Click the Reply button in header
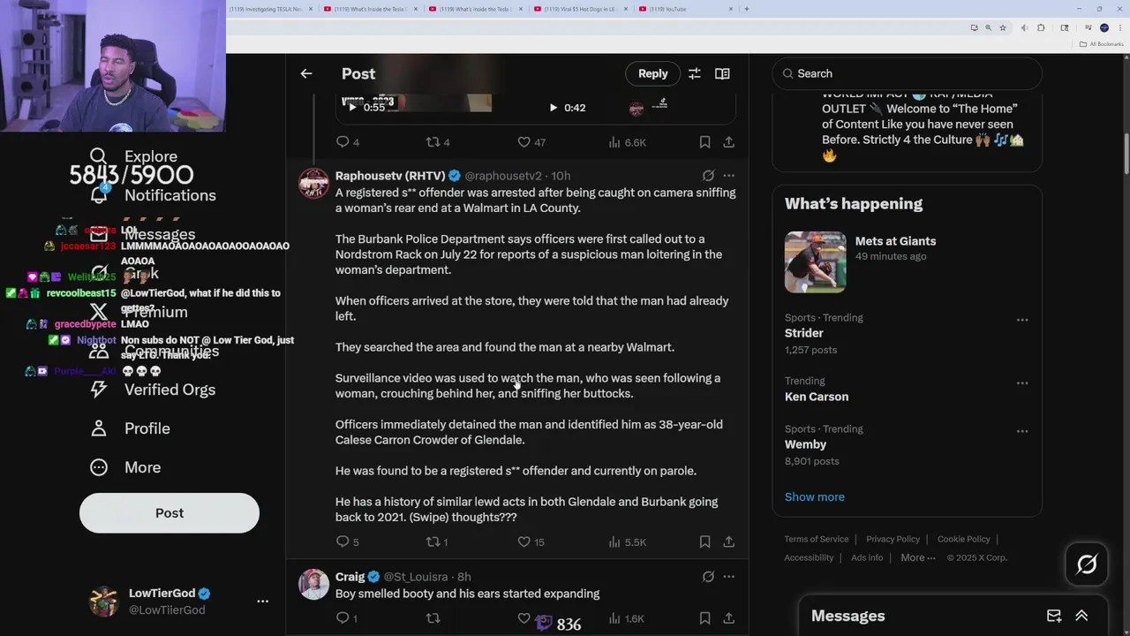1130x636 pixels. tap(653, 74)
